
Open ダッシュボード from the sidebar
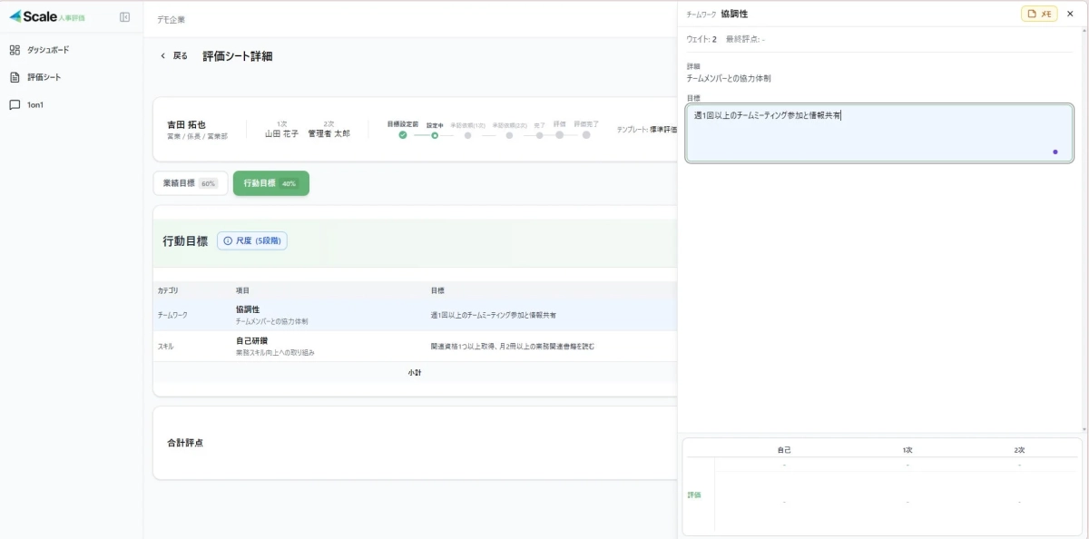point(47,50)
